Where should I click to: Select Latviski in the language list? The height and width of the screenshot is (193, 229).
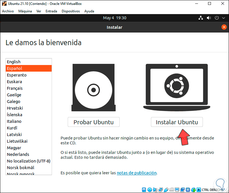(x=29, y=135)
